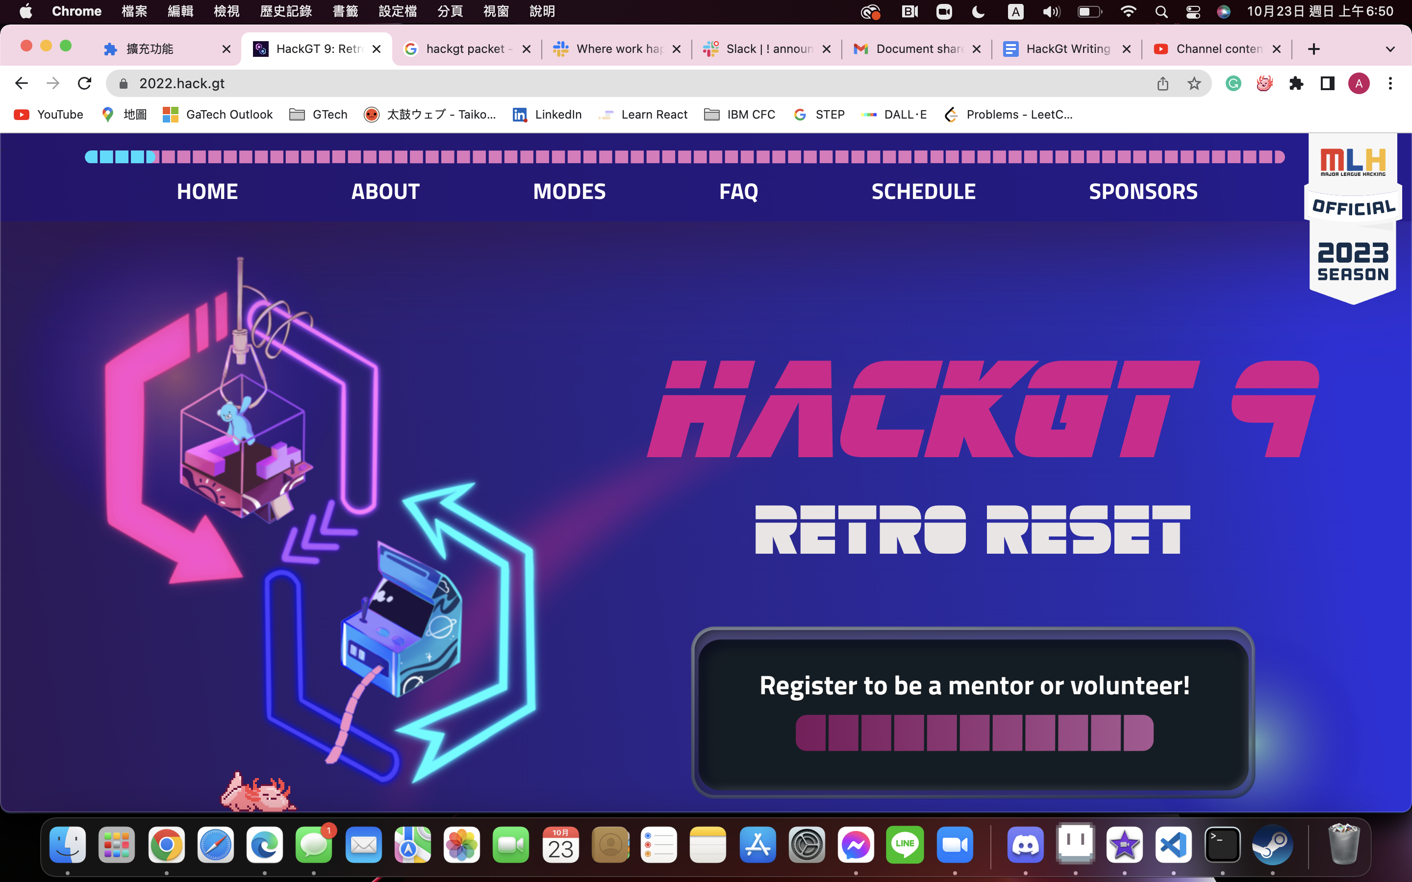The height and width of the screenshot is (882, 1412).
Task: Open Grammarly extension icon
Action: 1233,83
